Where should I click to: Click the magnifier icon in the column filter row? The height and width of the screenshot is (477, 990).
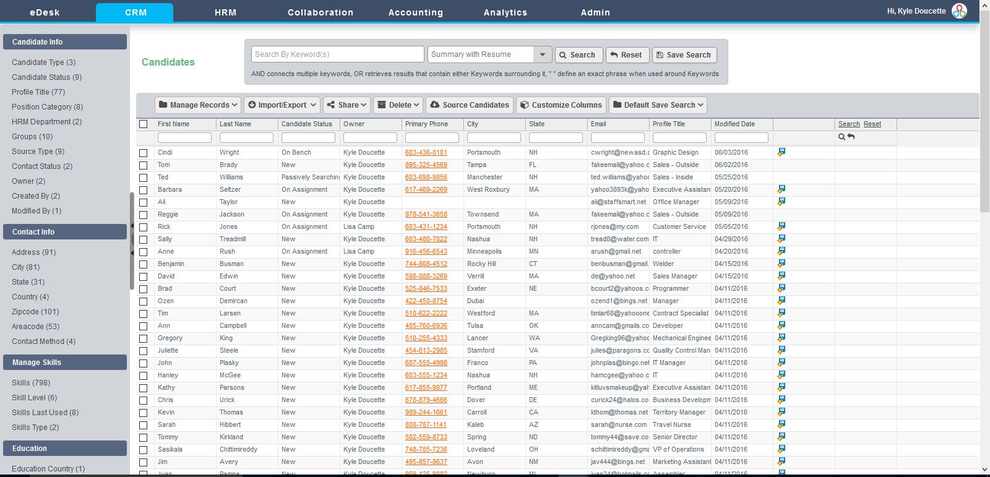(841, 137)
